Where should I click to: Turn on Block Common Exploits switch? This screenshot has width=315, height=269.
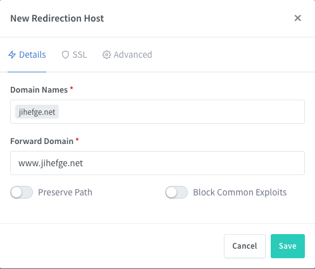[176, 192]
